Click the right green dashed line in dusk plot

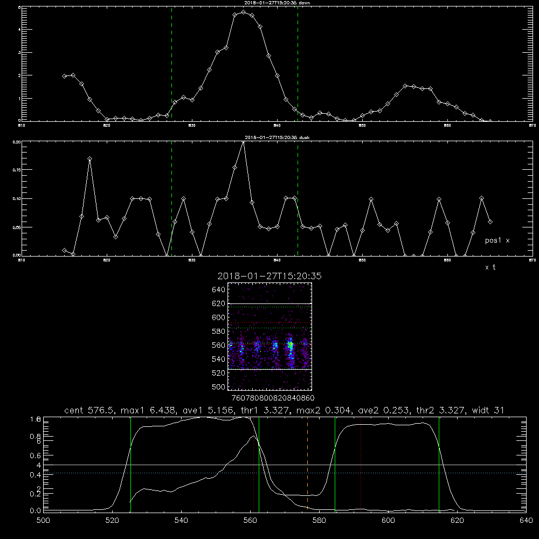tap(298, 198)
